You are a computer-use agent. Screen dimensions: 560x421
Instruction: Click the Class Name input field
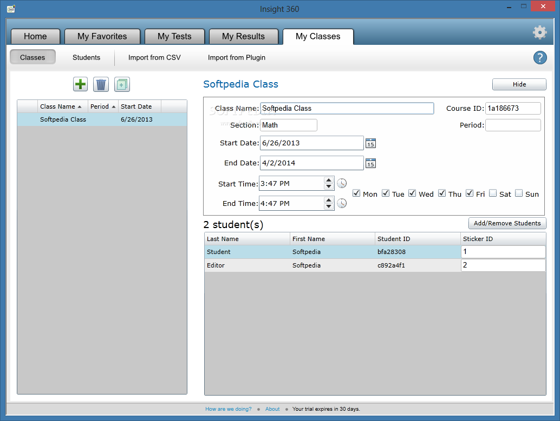(347, 109)
